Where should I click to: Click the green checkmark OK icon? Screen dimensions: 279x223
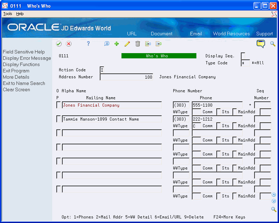(x=59, y=44)
